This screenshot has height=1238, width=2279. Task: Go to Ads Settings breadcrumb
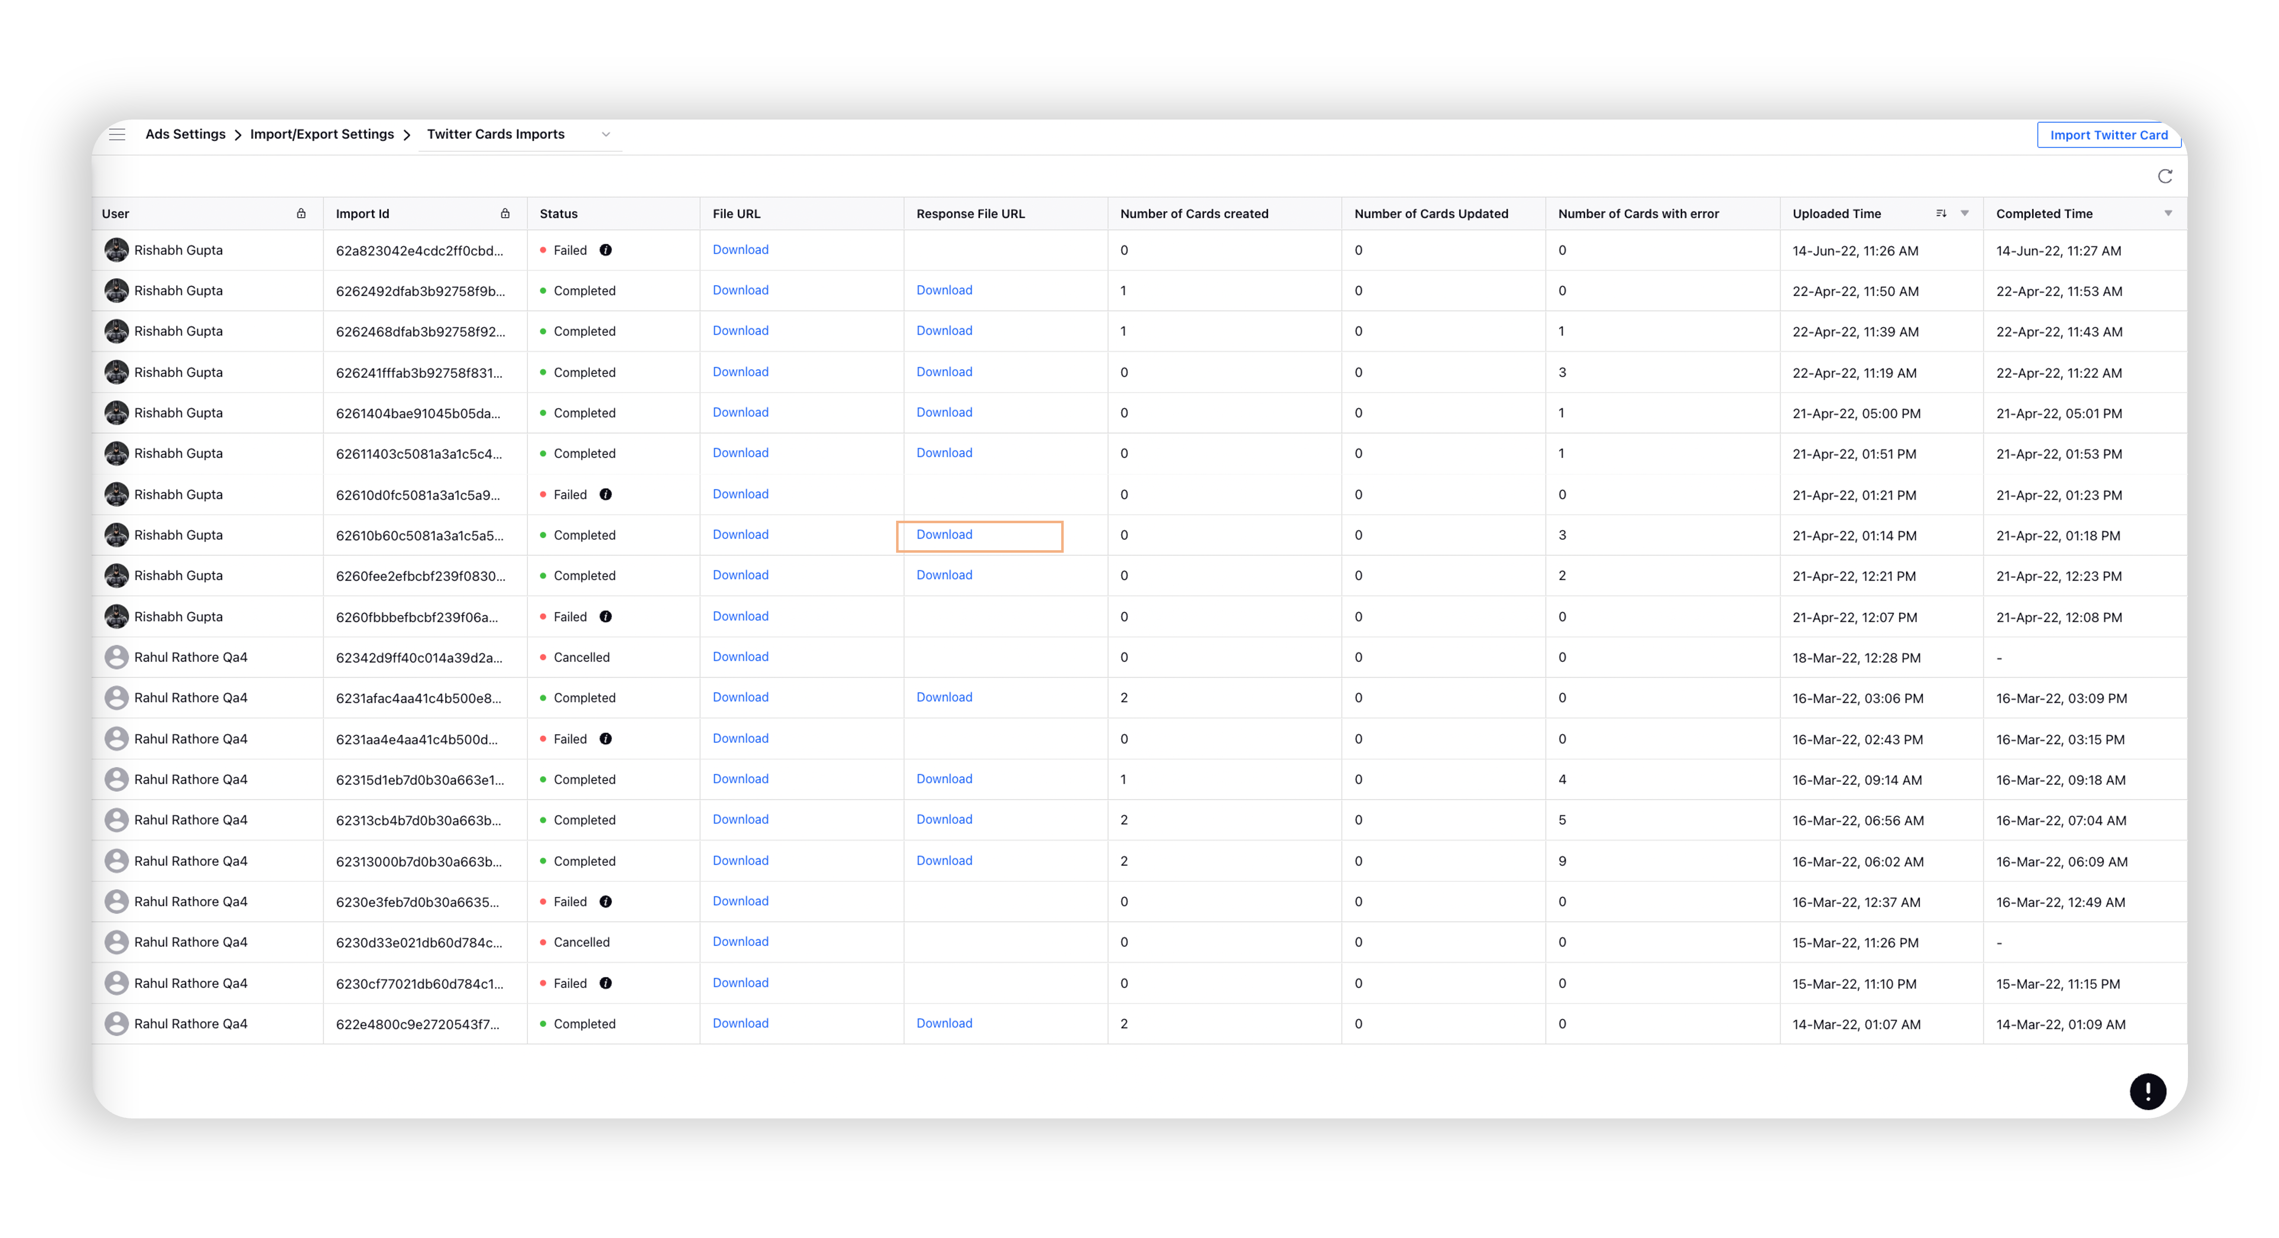pos(185,134)
